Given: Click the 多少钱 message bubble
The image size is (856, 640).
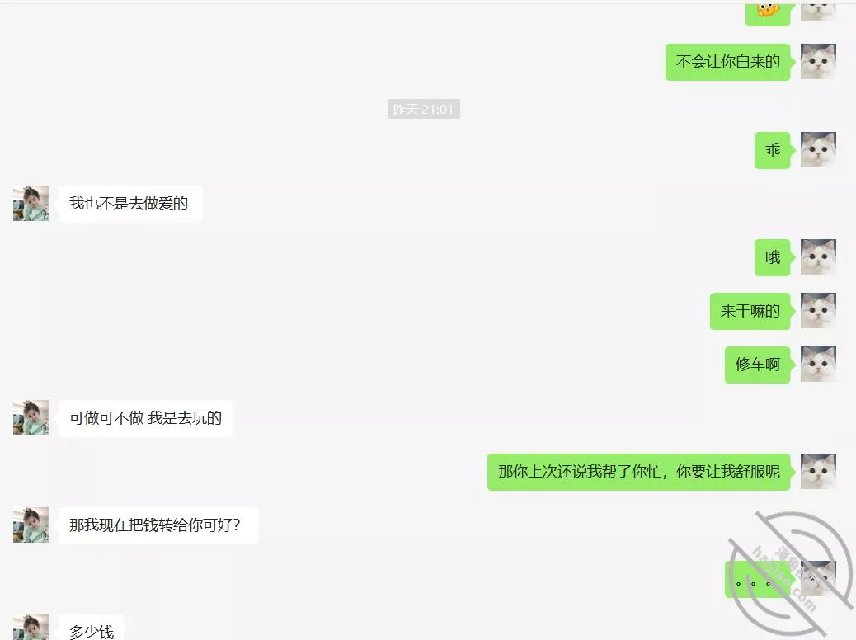Looking at the screenshot, I should [x=92, y=628].
